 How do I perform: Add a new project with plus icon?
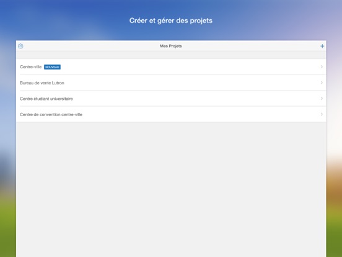[x=322, y=46]
